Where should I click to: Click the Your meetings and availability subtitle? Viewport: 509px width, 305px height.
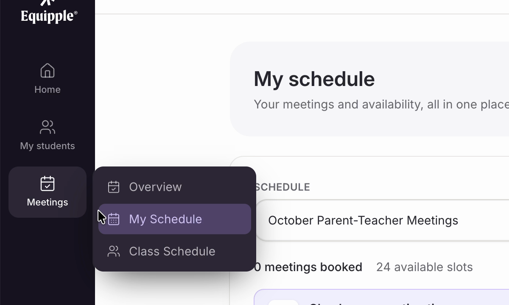[x=381, y=104]
